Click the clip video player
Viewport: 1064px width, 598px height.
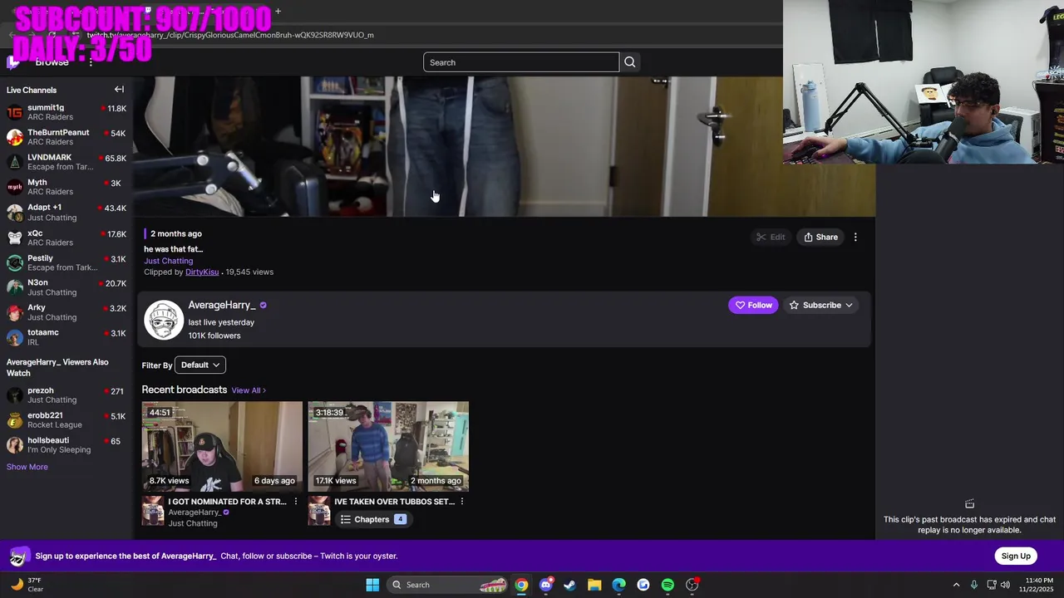pos(504,147)
